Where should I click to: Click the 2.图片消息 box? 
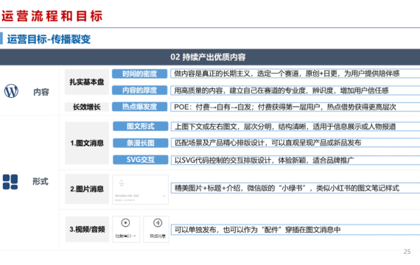(87, 189)
